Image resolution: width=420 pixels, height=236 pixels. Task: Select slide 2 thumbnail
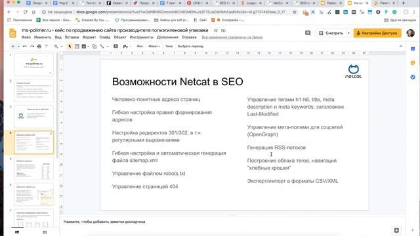(x=33, y=90)
